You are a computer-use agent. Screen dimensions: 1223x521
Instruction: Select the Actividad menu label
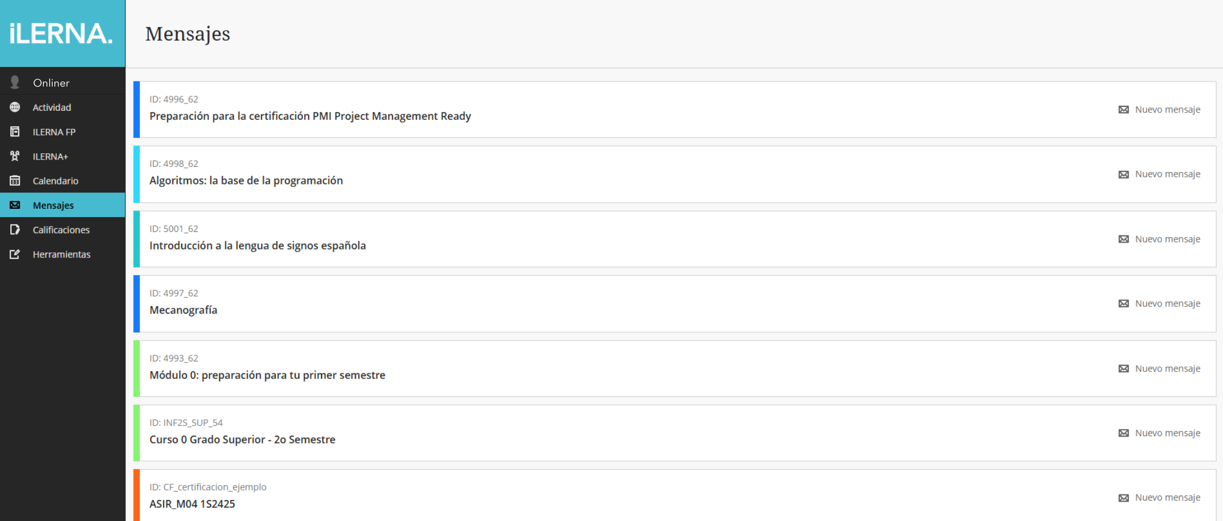[x=52, y=107]
